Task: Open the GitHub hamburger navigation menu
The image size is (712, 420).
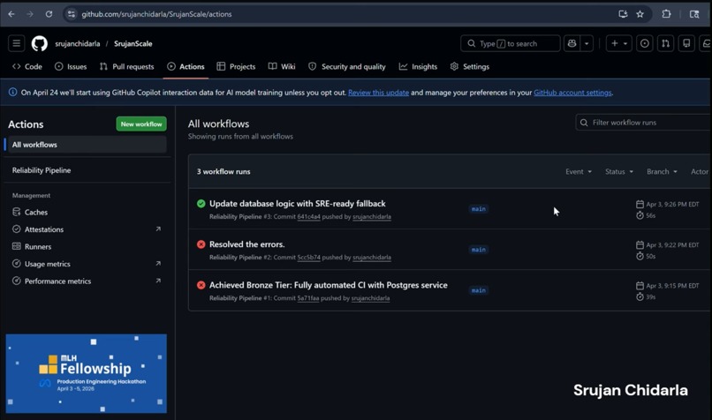Action: 17,43
